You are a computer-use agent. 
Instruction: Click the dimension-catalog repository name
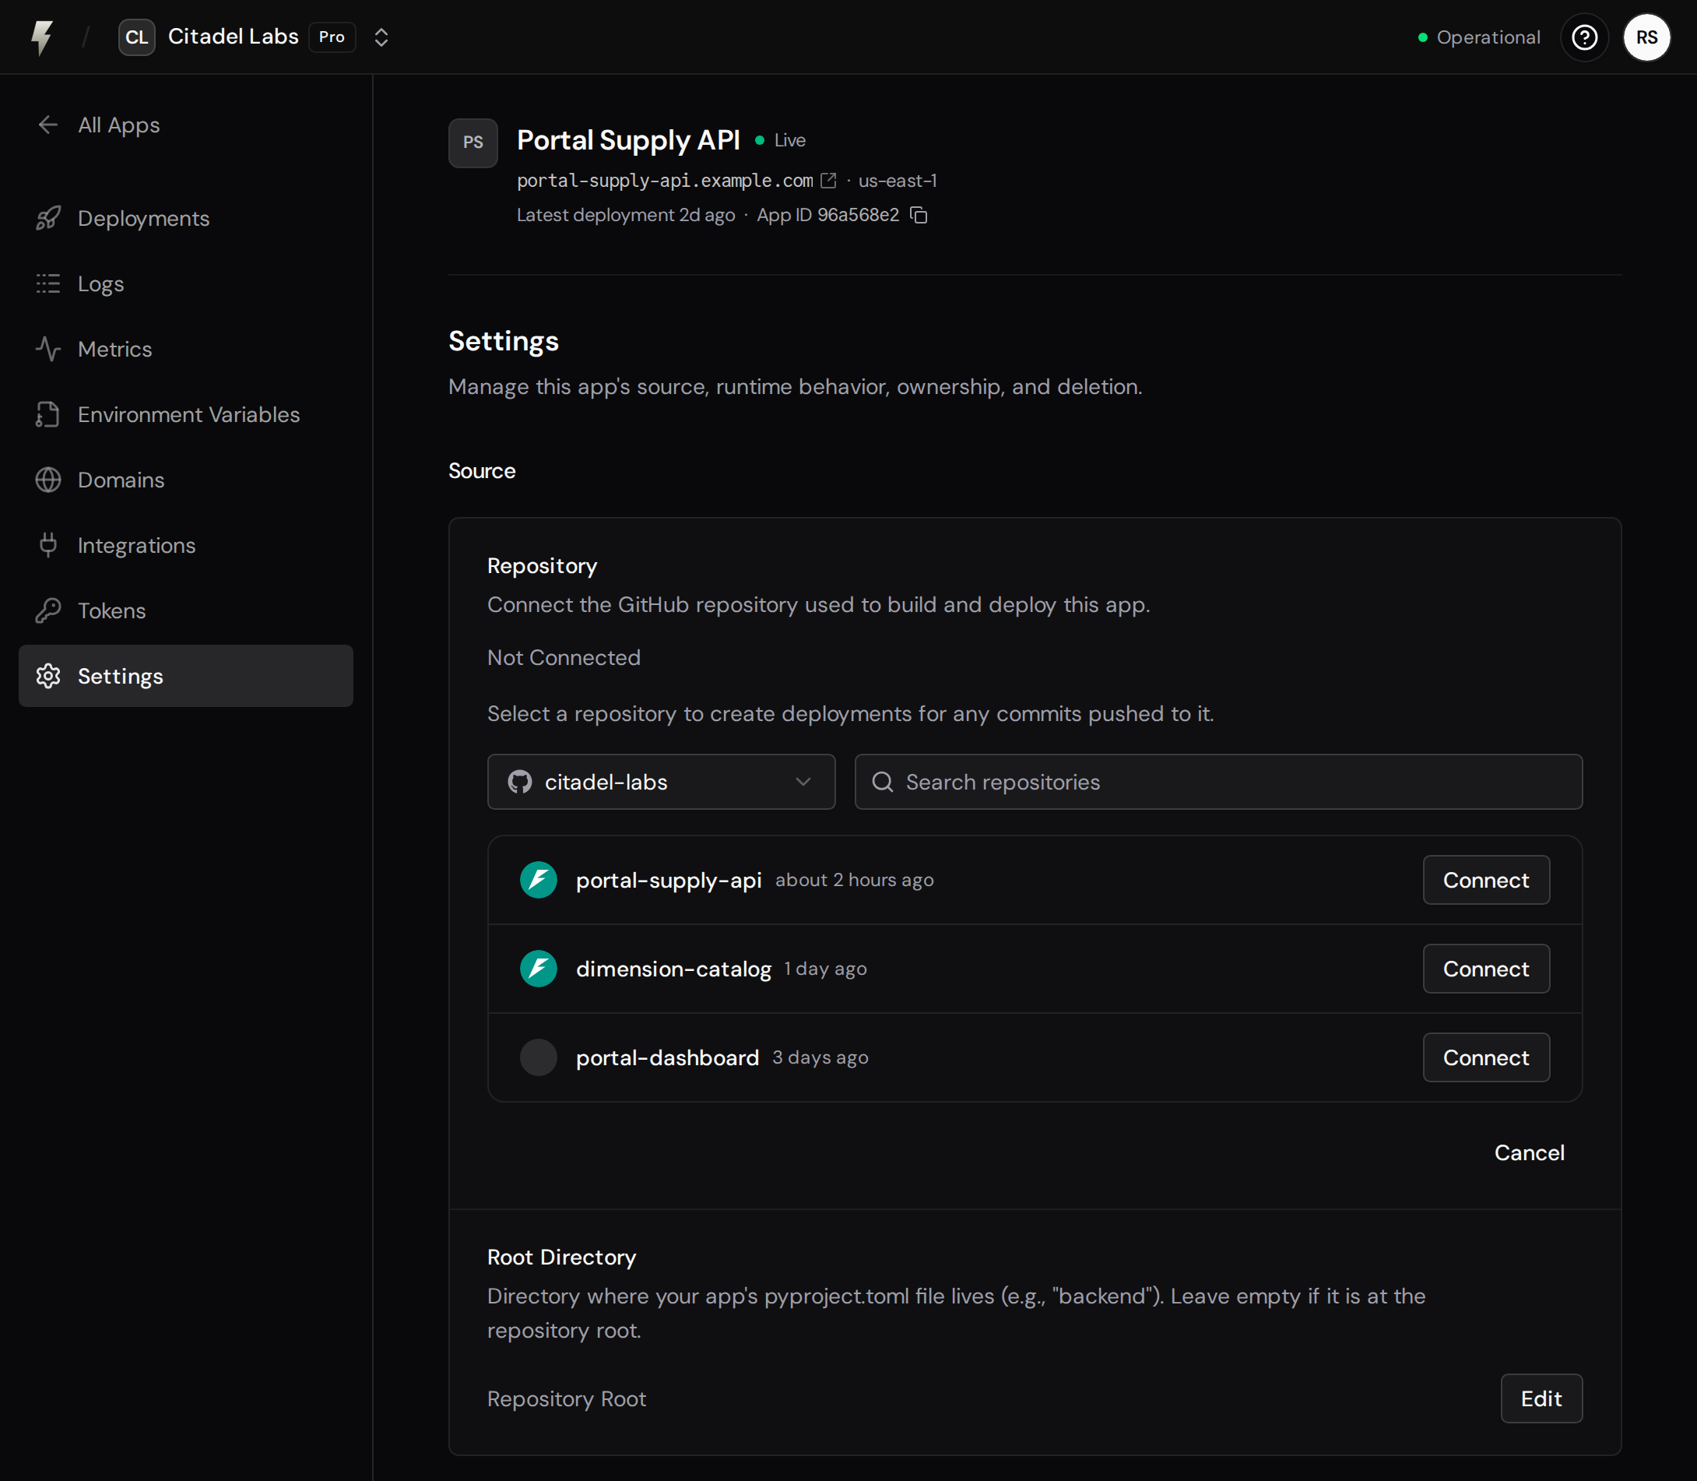[x=673, y=969]
